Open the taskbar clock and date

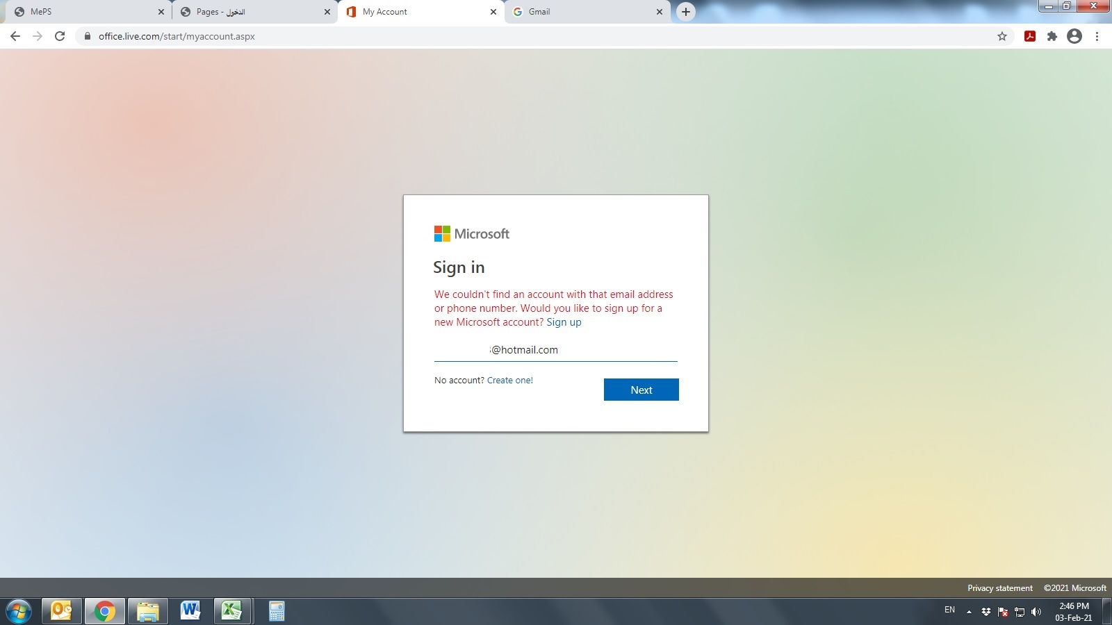pyautogui.click(x=1073, y=612)
